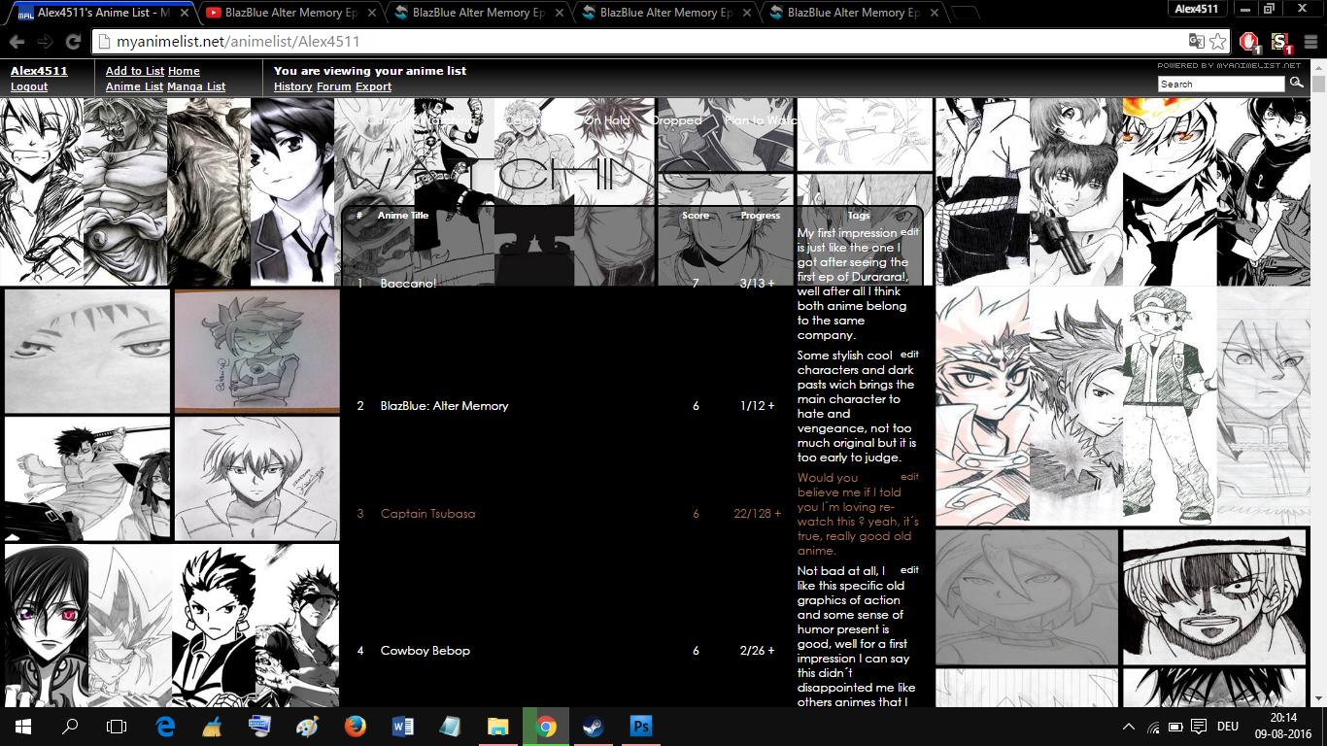Bookmark this page with the star icon
Screen dimensions: 1327x746
tap(1218, 42)
